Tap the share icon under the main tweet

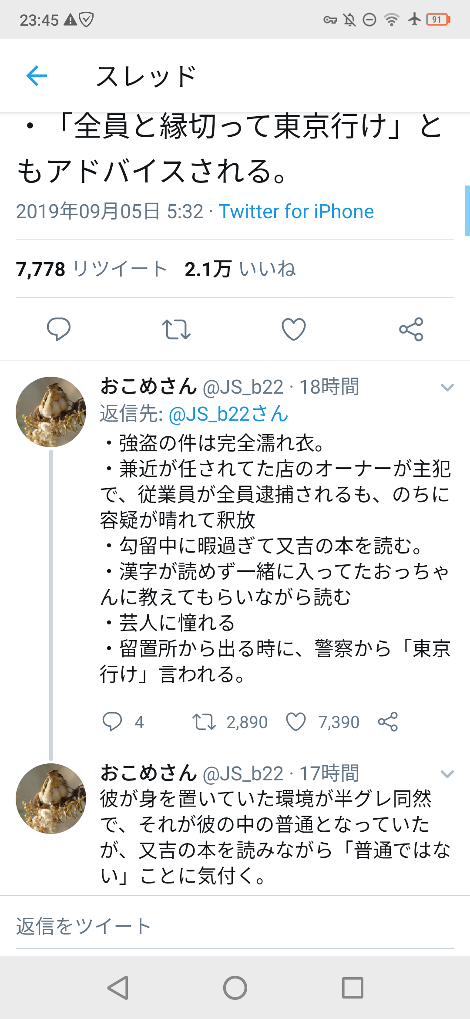click(x=411, y=329)
